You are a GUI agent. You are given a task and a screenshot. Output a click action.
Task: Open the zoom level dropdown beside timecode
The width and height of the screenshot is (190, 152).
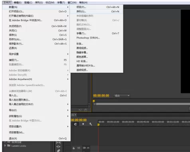[x=122, y=96]
